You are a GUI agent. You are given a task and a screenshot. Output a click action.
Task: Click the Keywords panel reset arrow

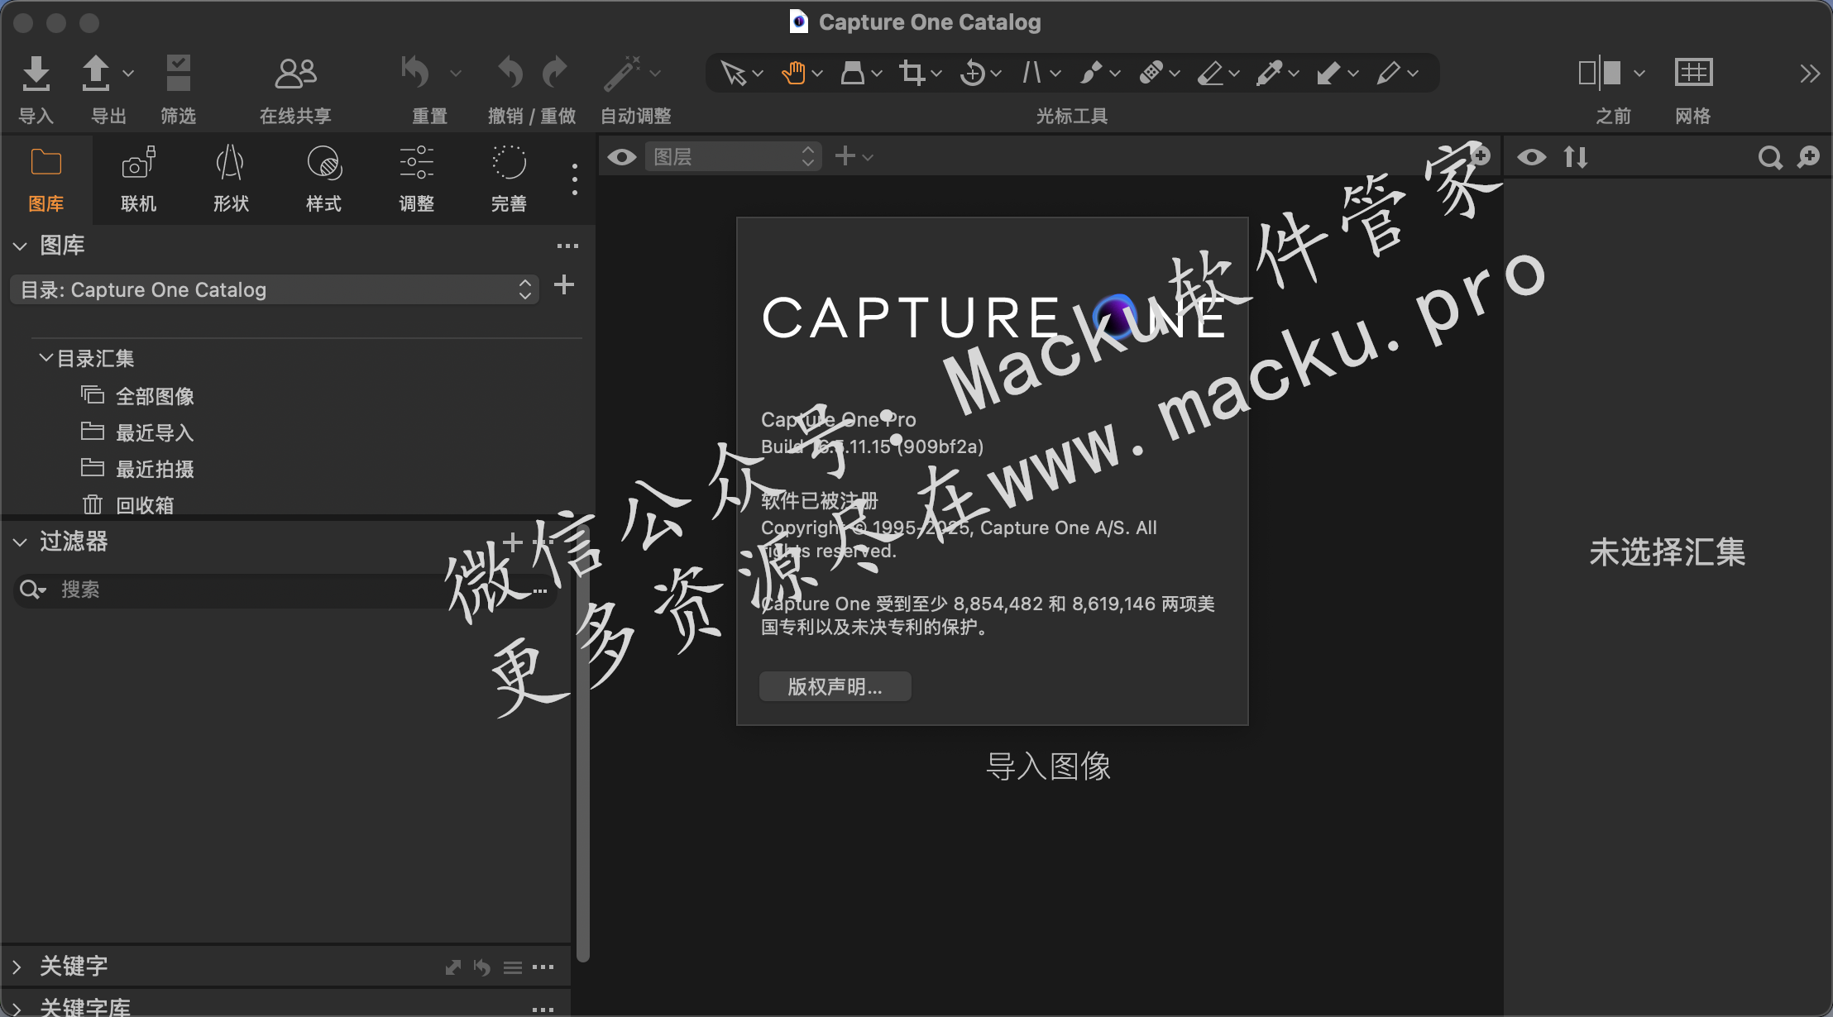pyautogui.click(x=482, y=967)
